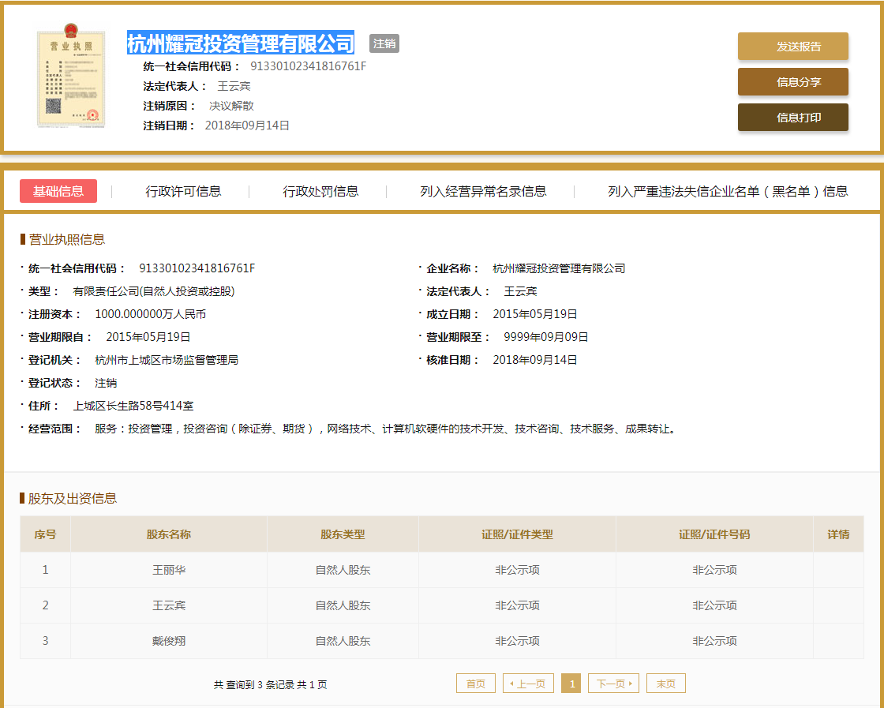The height and width of the screenshot is (708, 884).
Task: Click the 注销 status badge beside company name
Action: click(384, 43)
